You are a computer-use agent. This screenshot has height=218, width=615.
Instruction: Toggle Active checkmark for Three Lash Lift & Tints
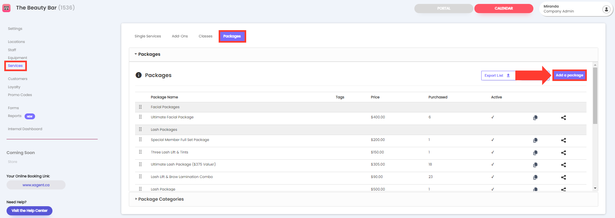point(492,152)
